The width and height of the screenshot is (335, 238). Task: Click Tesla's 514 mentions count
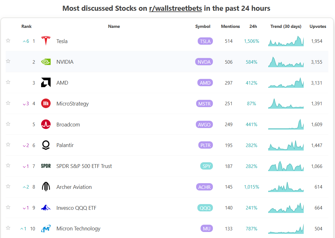click(x=229, y=41)
